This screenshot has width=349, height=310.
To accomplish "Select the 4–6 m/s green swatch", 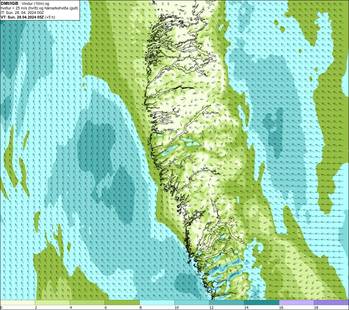I will tap(87, 302).
